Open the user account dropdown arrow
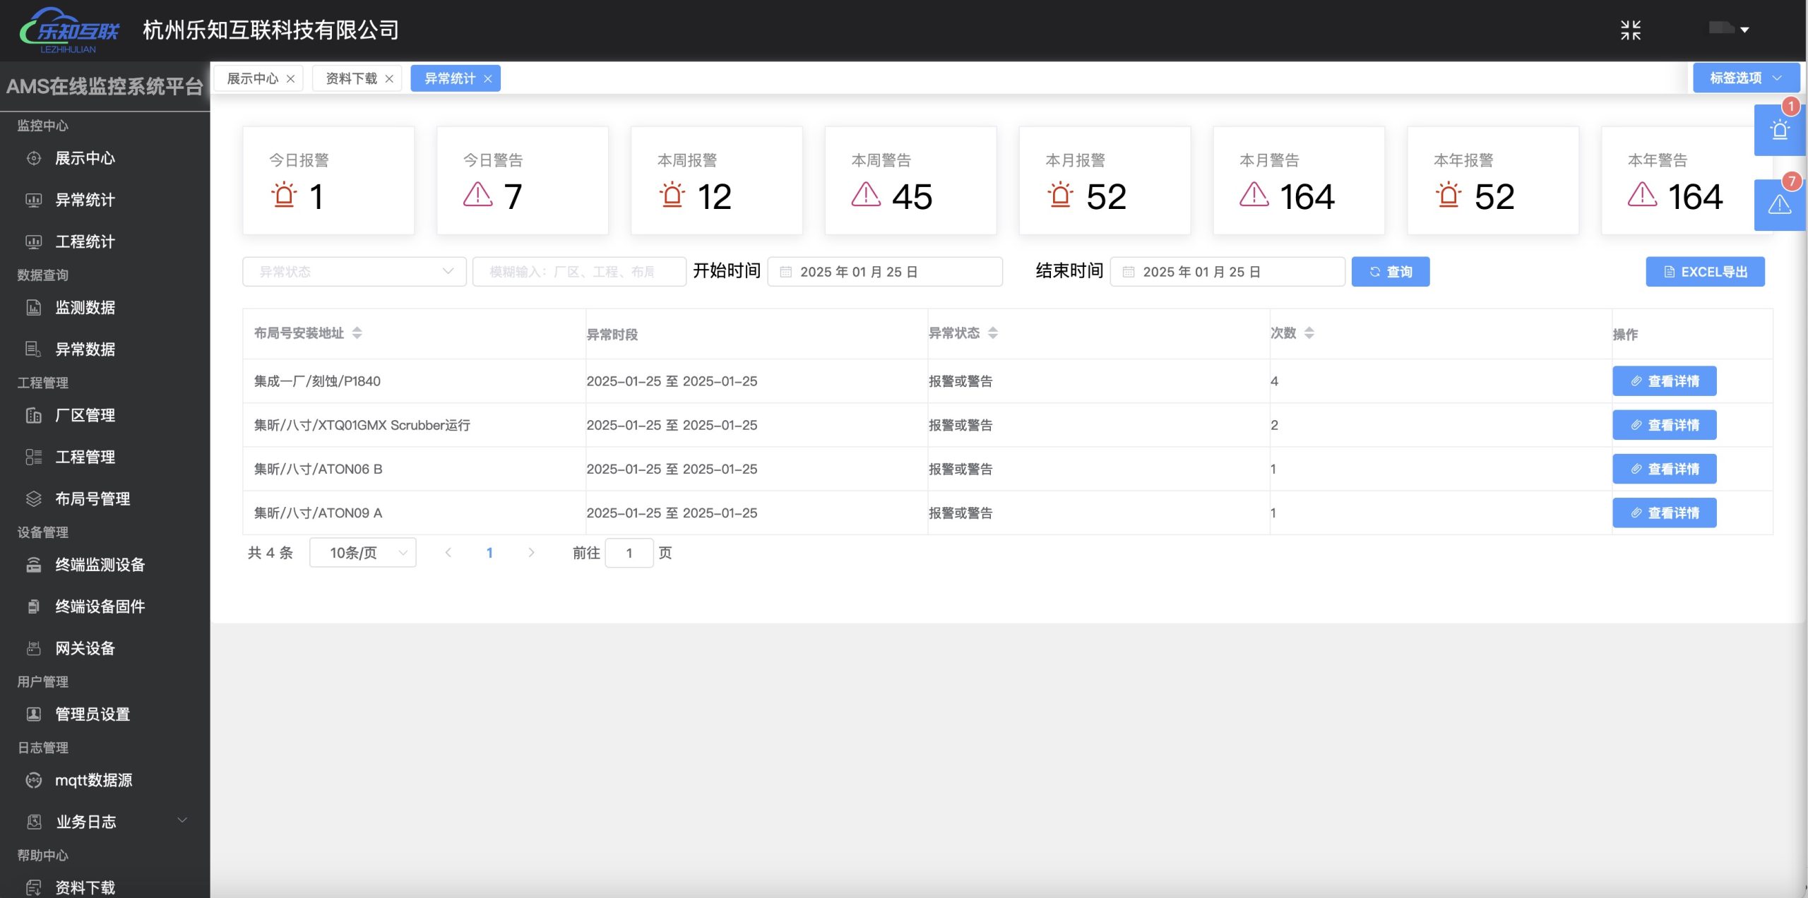This screenshot has width=1808, height=898. (1744, 30)
